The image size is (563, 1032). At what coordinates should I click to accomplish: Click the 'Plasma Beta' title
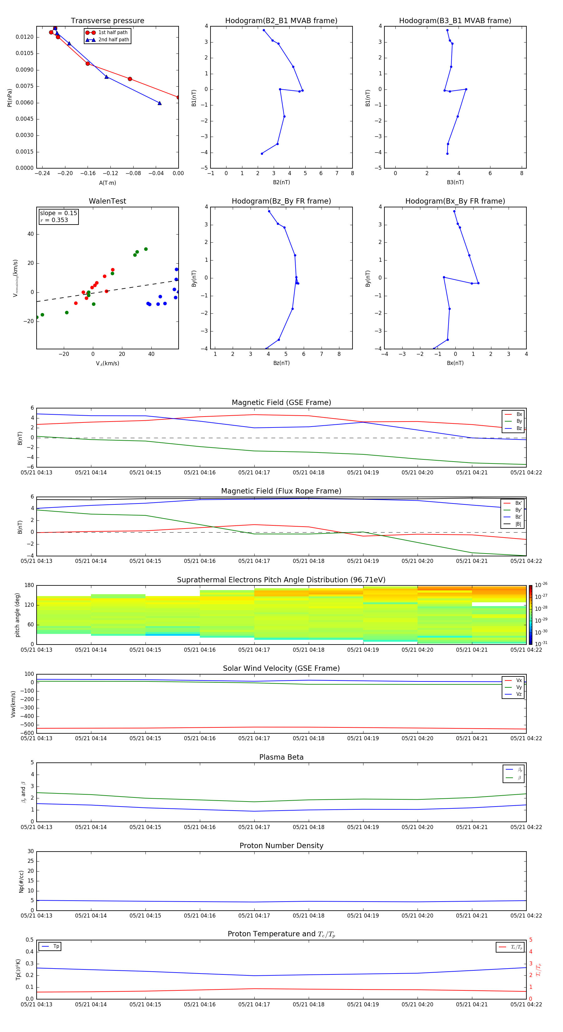click(x=281, y=757)
